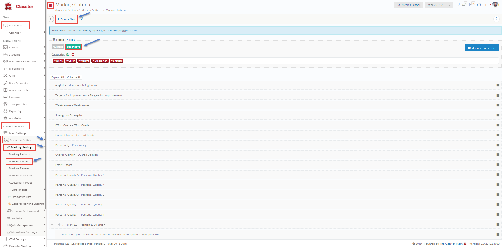Click plus icon on Ma4/3.3 row
Viewport: 502px width, 247px height.
(x=59, y=225)
